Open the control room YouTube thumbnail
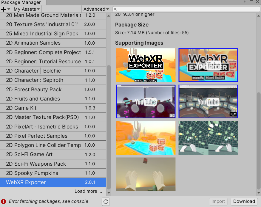The width and height of the screenshot is (261, 207). [x=208, y=101]
